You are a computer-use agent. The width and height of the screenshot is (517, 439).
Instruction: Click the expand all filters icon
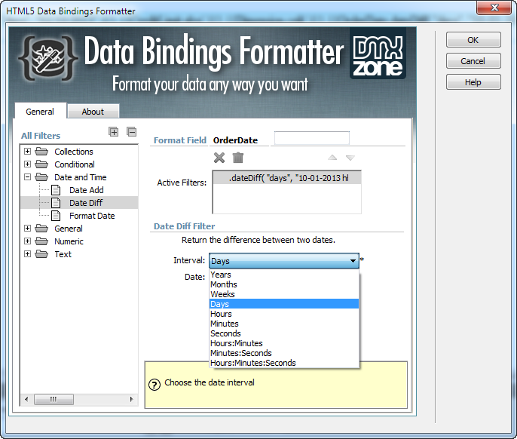[114, 132]
